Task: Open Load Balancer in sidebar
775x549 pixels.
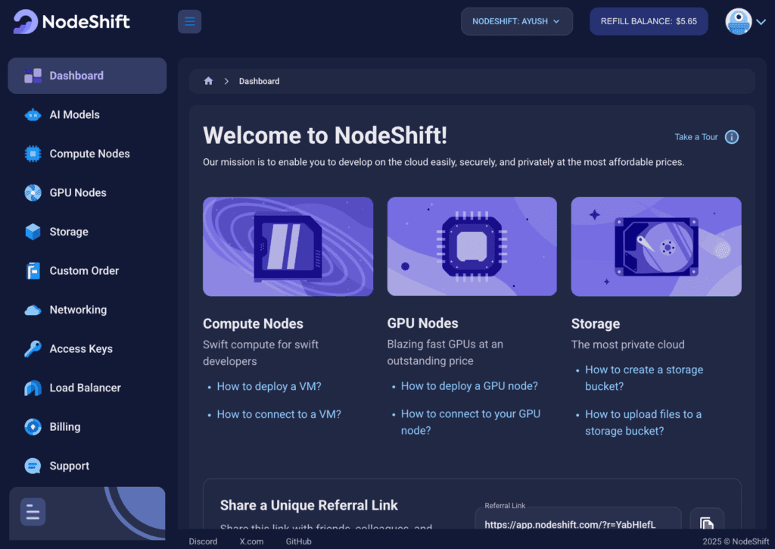Action: click(x=87, y=388)
